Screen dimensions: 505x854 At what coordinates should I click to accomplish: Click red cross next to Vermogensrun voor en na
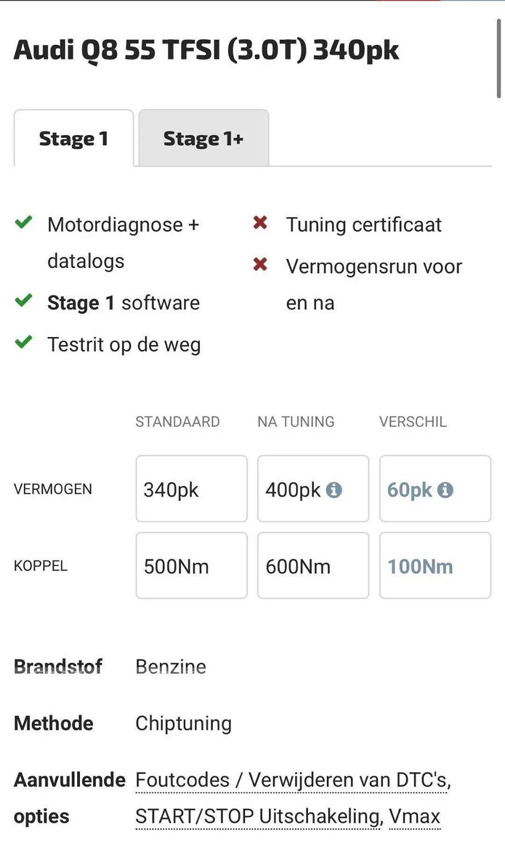(x=260, y=264)
